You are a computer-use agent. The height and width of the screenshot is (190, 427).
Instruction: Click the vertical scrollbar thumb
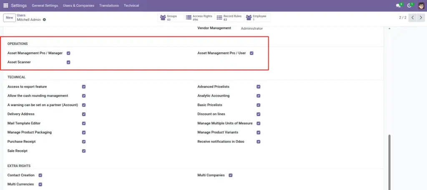click(x=389, y=162)
